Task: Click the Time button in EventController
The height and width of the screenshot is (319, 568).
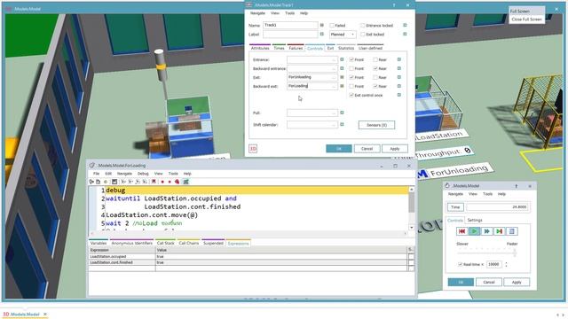Action: click(455, 206)
